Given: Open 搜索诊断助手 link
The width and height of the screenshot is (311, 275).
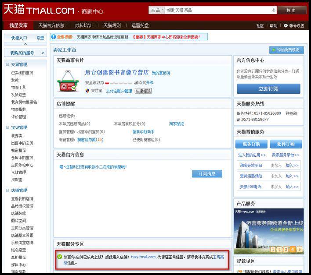Looking at the screenshot, I should tap(143, 132).
